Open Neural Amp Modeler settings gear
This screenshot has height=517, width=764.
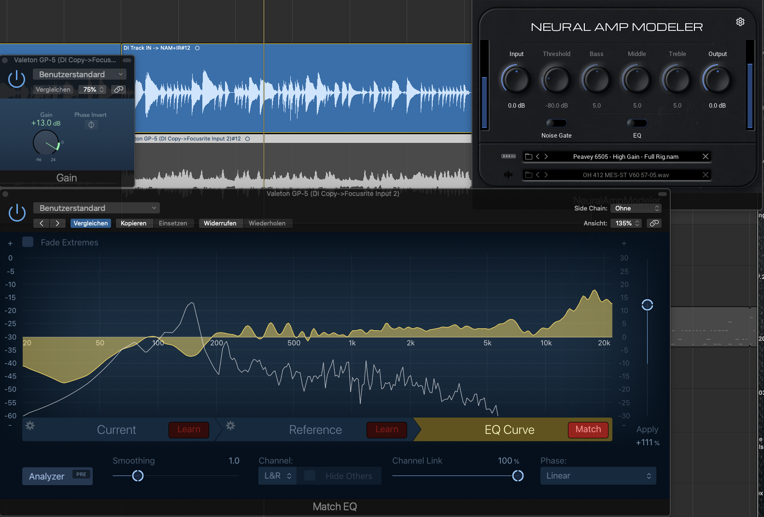tap(740, 22)
